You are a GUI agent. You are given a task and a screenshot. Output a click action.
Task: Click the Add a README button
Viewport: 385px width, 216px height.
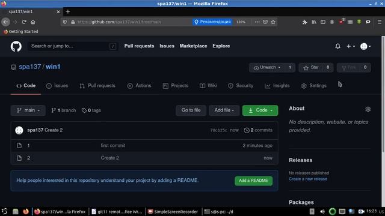tap(253, 181)
